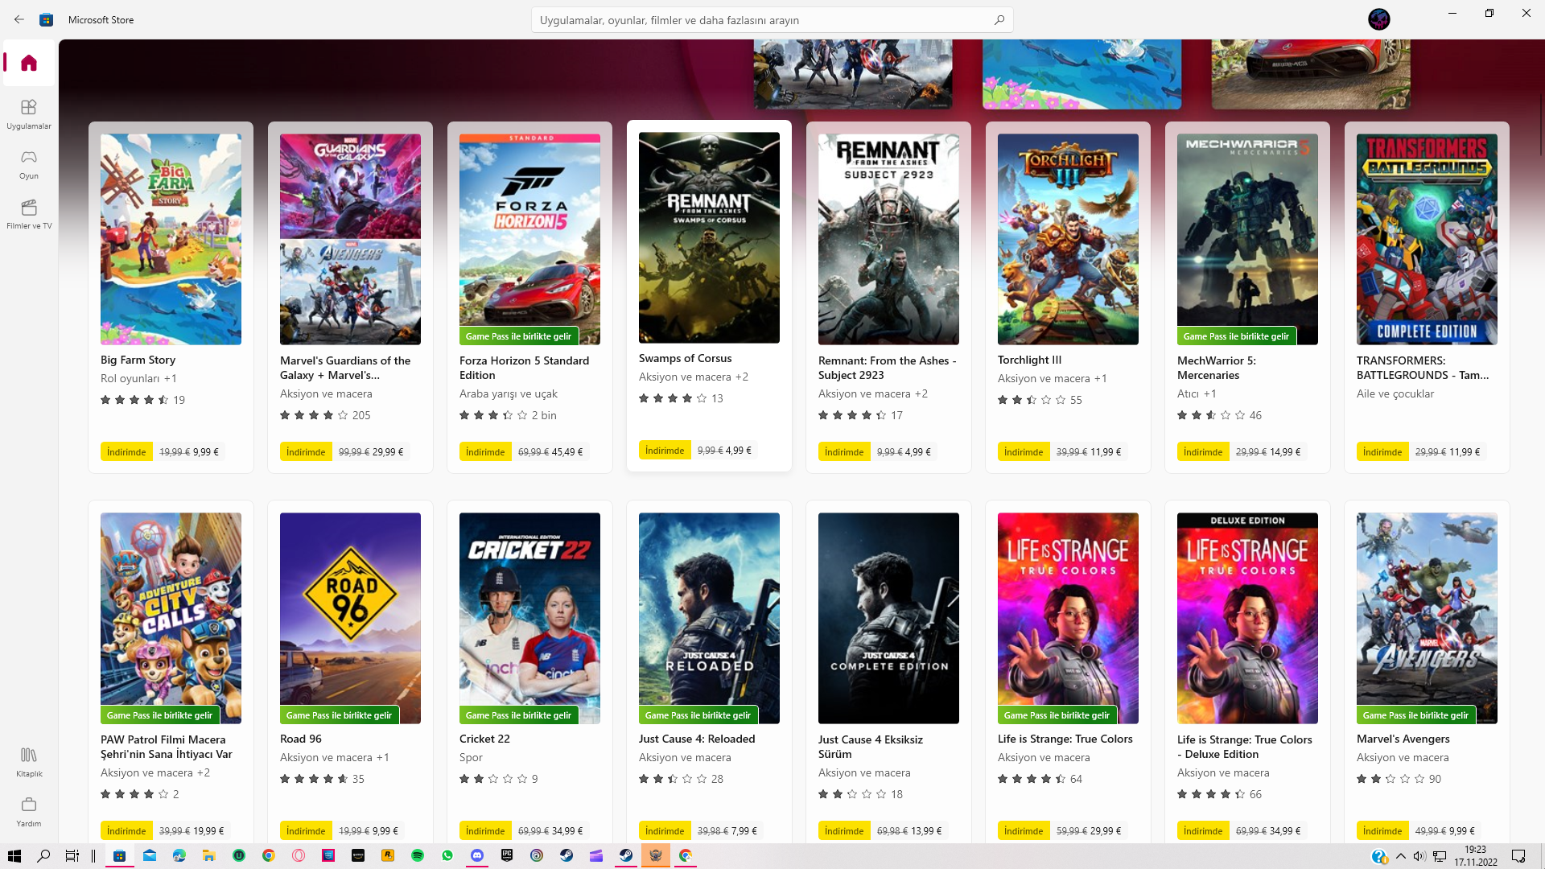Click the search magnifier icon

point(999,20)
